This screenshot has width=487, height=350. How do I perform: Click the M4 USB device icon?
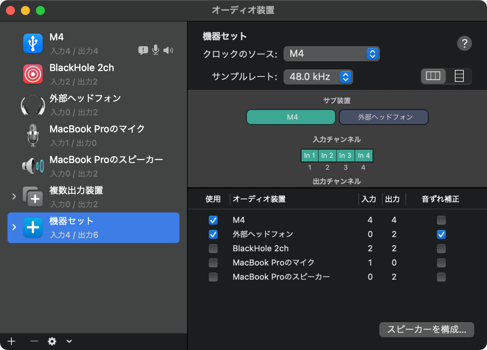(x=33, y=43)
